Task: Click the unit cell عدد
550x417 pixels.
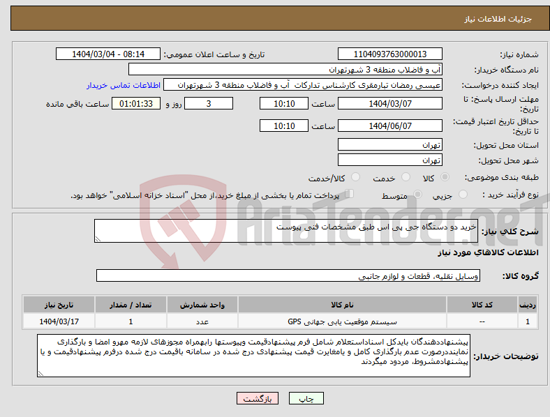Action: click(202, 321)
